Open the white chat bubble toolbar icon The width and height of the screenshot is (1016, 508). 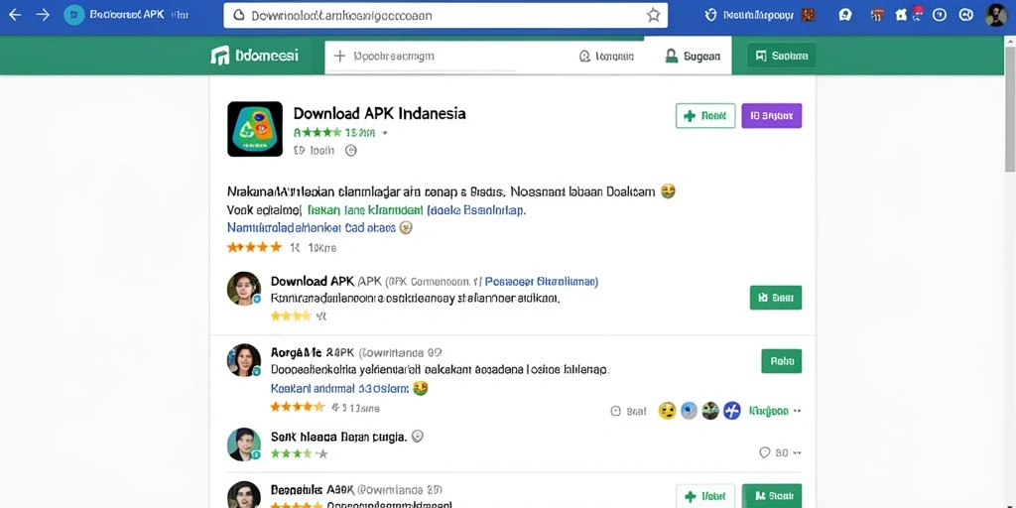(x=845, y=15)
